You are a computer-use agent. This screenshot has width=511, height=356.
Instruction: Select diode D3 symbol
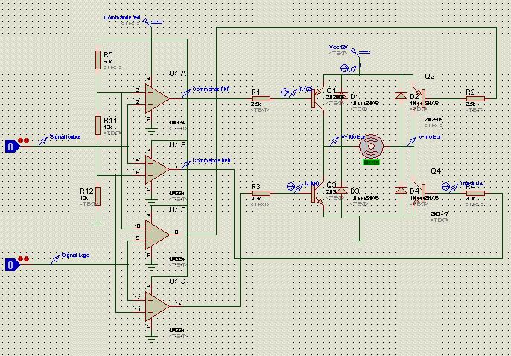[x=341, y=190]
